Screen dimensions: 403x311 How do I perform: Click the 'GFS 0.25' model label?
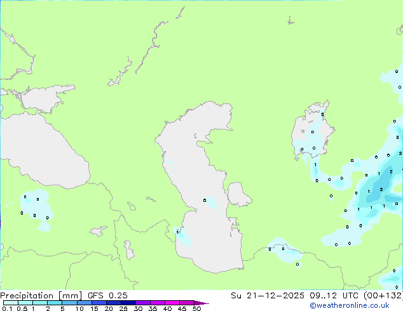[x=107, y=296]
